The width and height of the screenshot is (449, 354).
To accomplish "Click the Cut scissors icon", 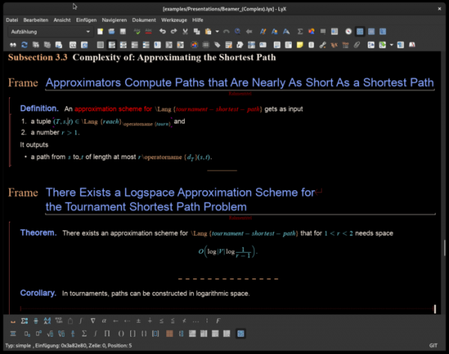I will point(184,31).
